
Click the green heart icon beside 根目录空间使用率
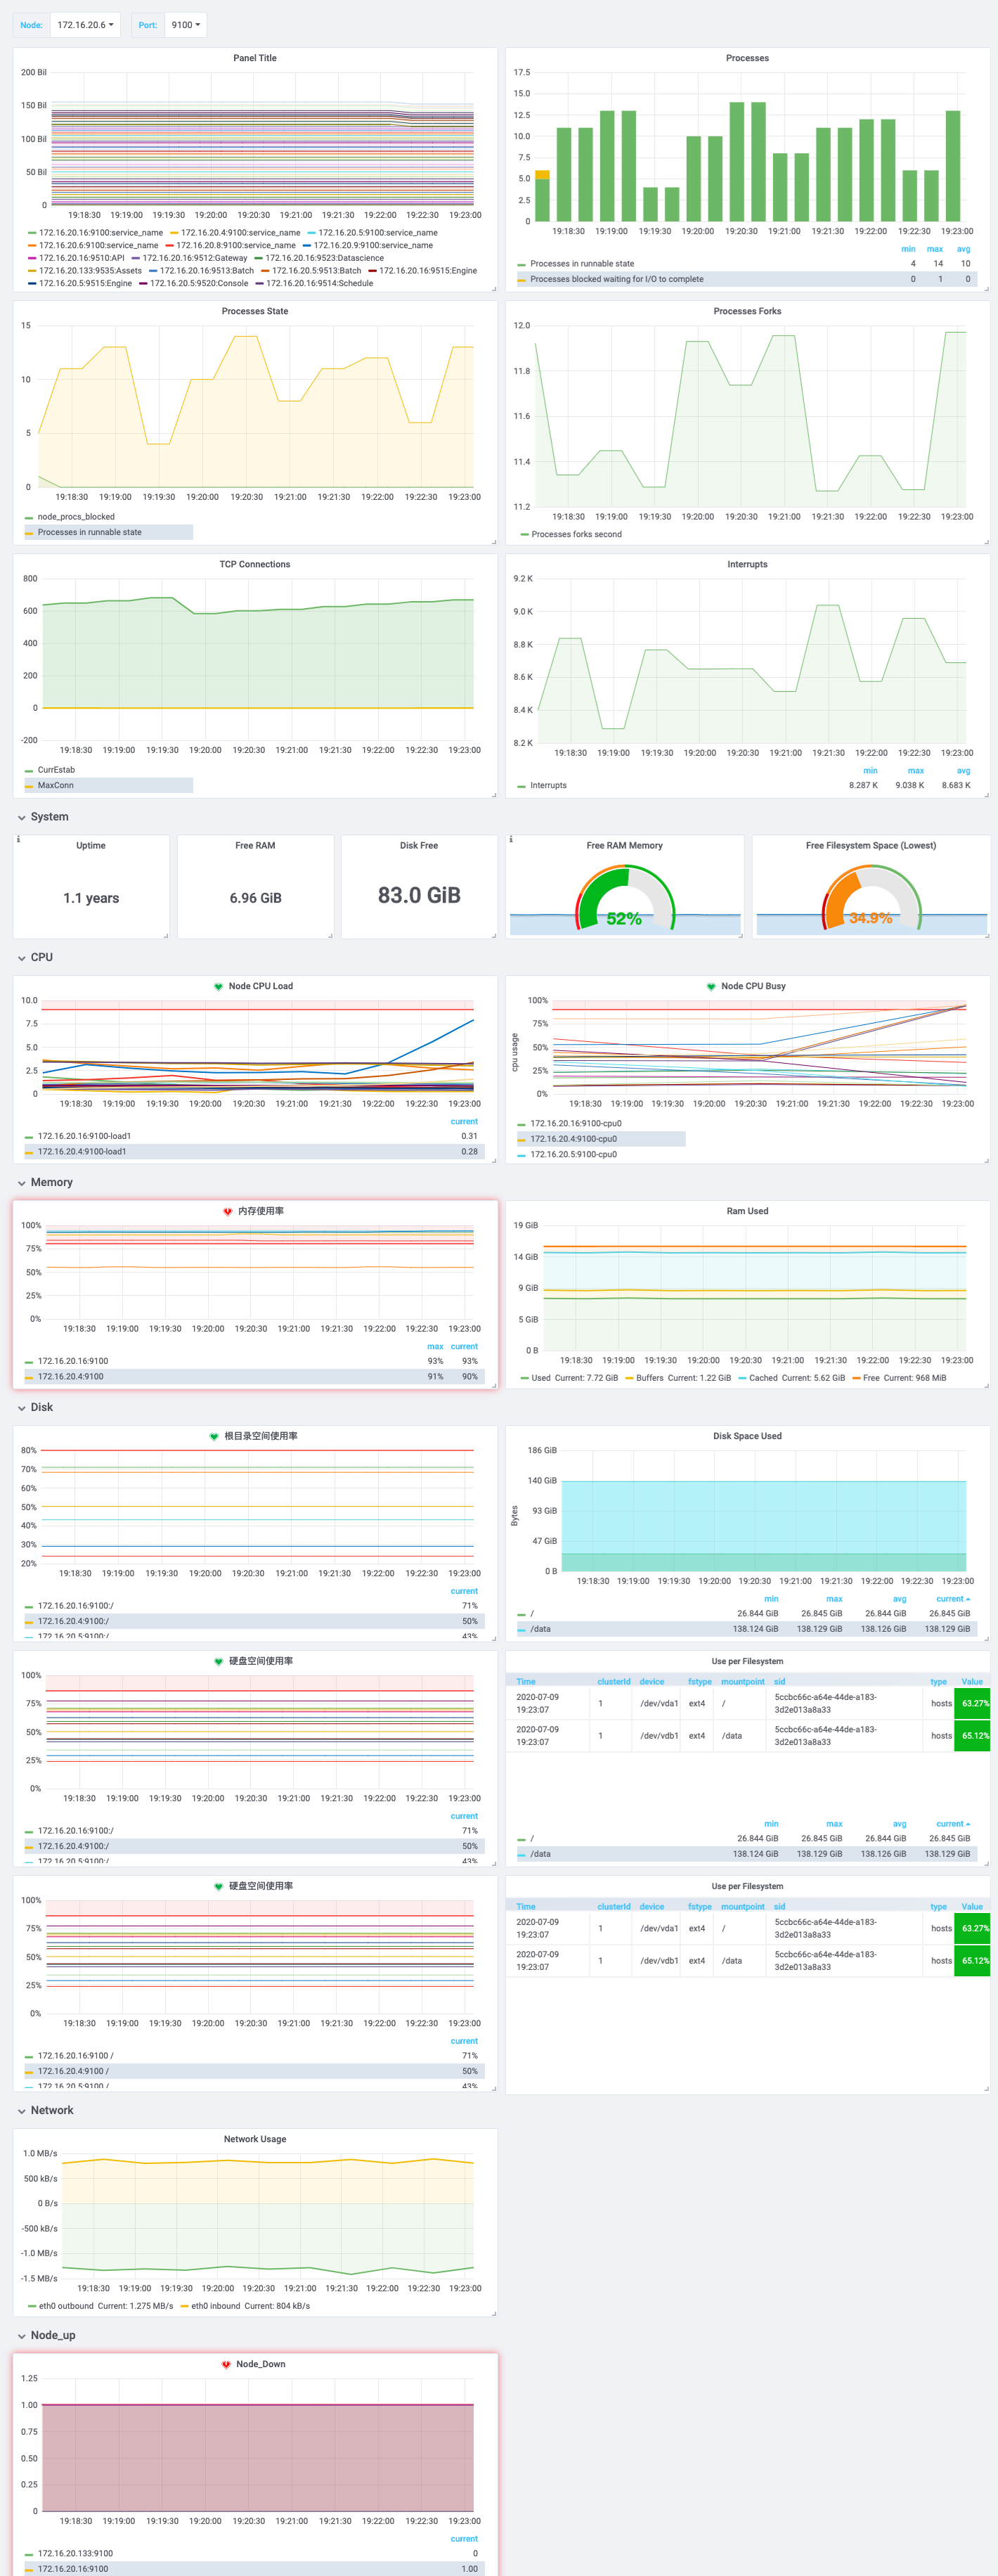tap(213, 1436)
